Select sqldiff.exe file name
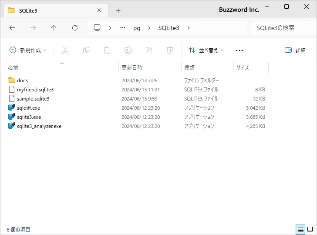 (x=28, y=107)
